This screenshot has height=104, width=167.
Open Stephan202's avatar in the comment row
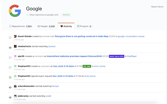15,66
